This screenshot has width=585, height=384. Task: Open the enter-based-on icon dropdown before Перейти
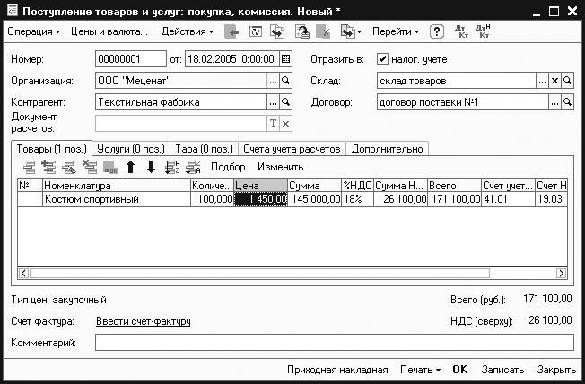pos(351,31)
